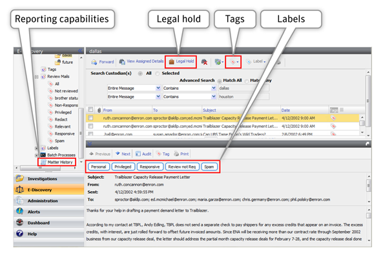Open the Investigations navigation section
The image size is (381, 255).
tap(49, 179)
